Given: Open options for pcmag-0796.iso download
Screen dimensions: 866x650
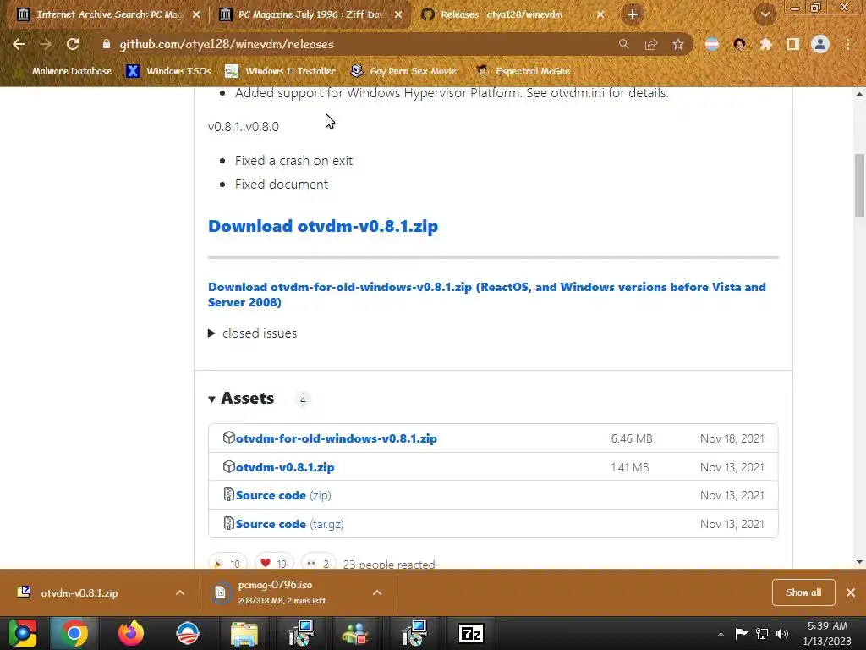Looking at the screenshot, I should pos(377,592).
